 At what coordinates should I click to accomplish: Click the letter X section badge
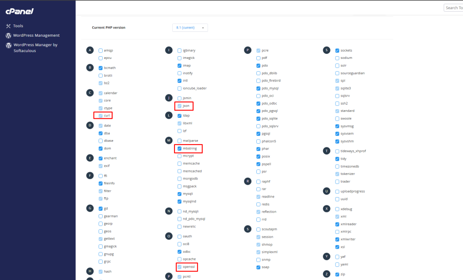click(327, 208)
